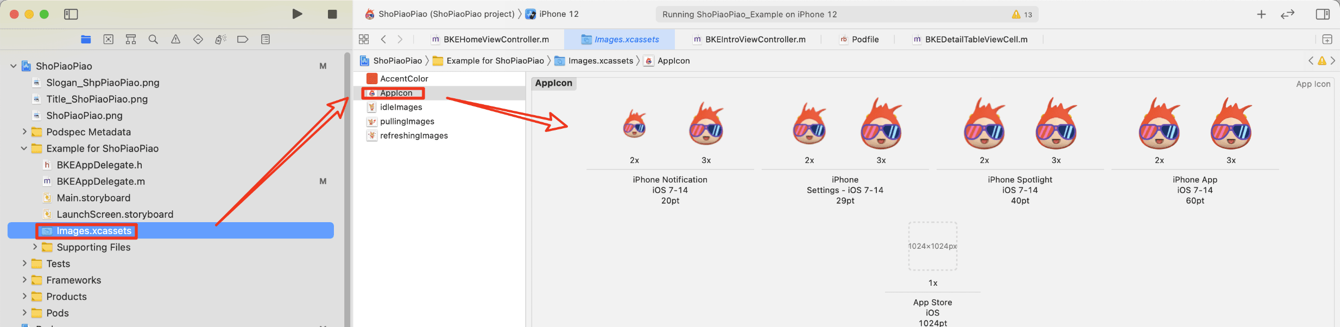This screenshot has height=327, width=1340.
Task: Run the app with the Play button
Action: coord(297,14)
